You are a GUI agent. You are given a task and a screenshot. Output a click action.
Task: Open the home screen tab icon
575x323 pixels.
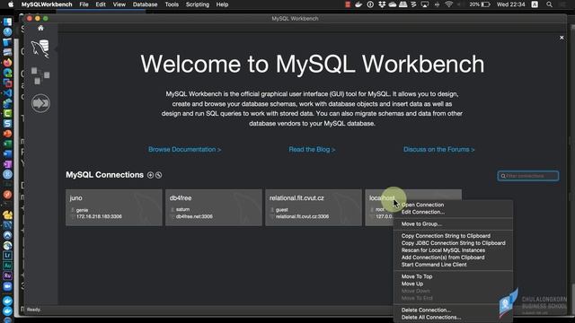pos(40,28)
